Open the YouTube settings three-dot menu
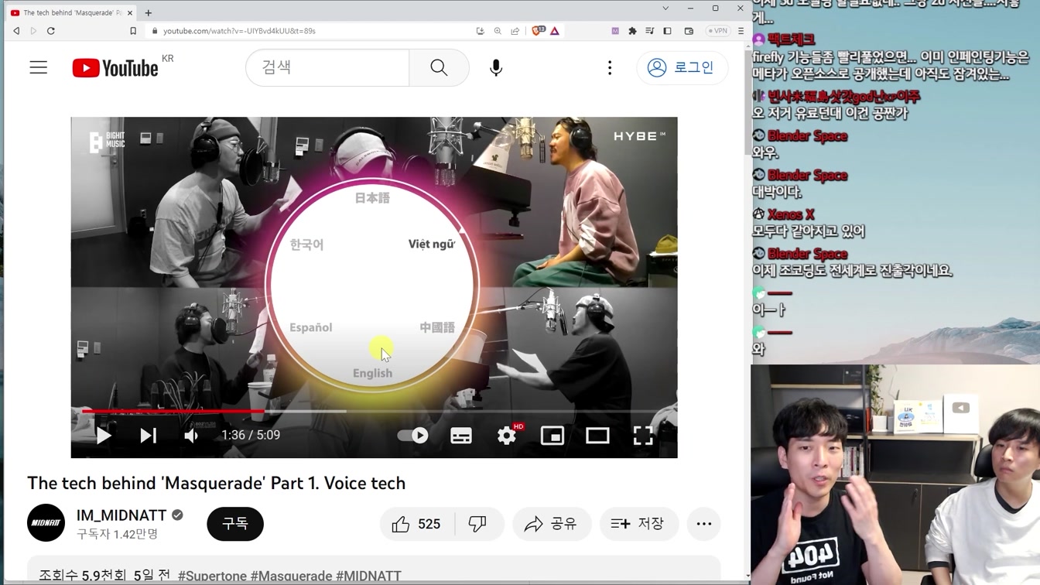1040x585 pixels. click(x=610, y=67)
